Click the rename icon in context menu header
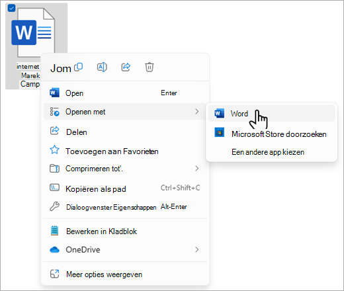Image resolution: width=344 pixels, height=291 pixels. (x=102, y=67)
